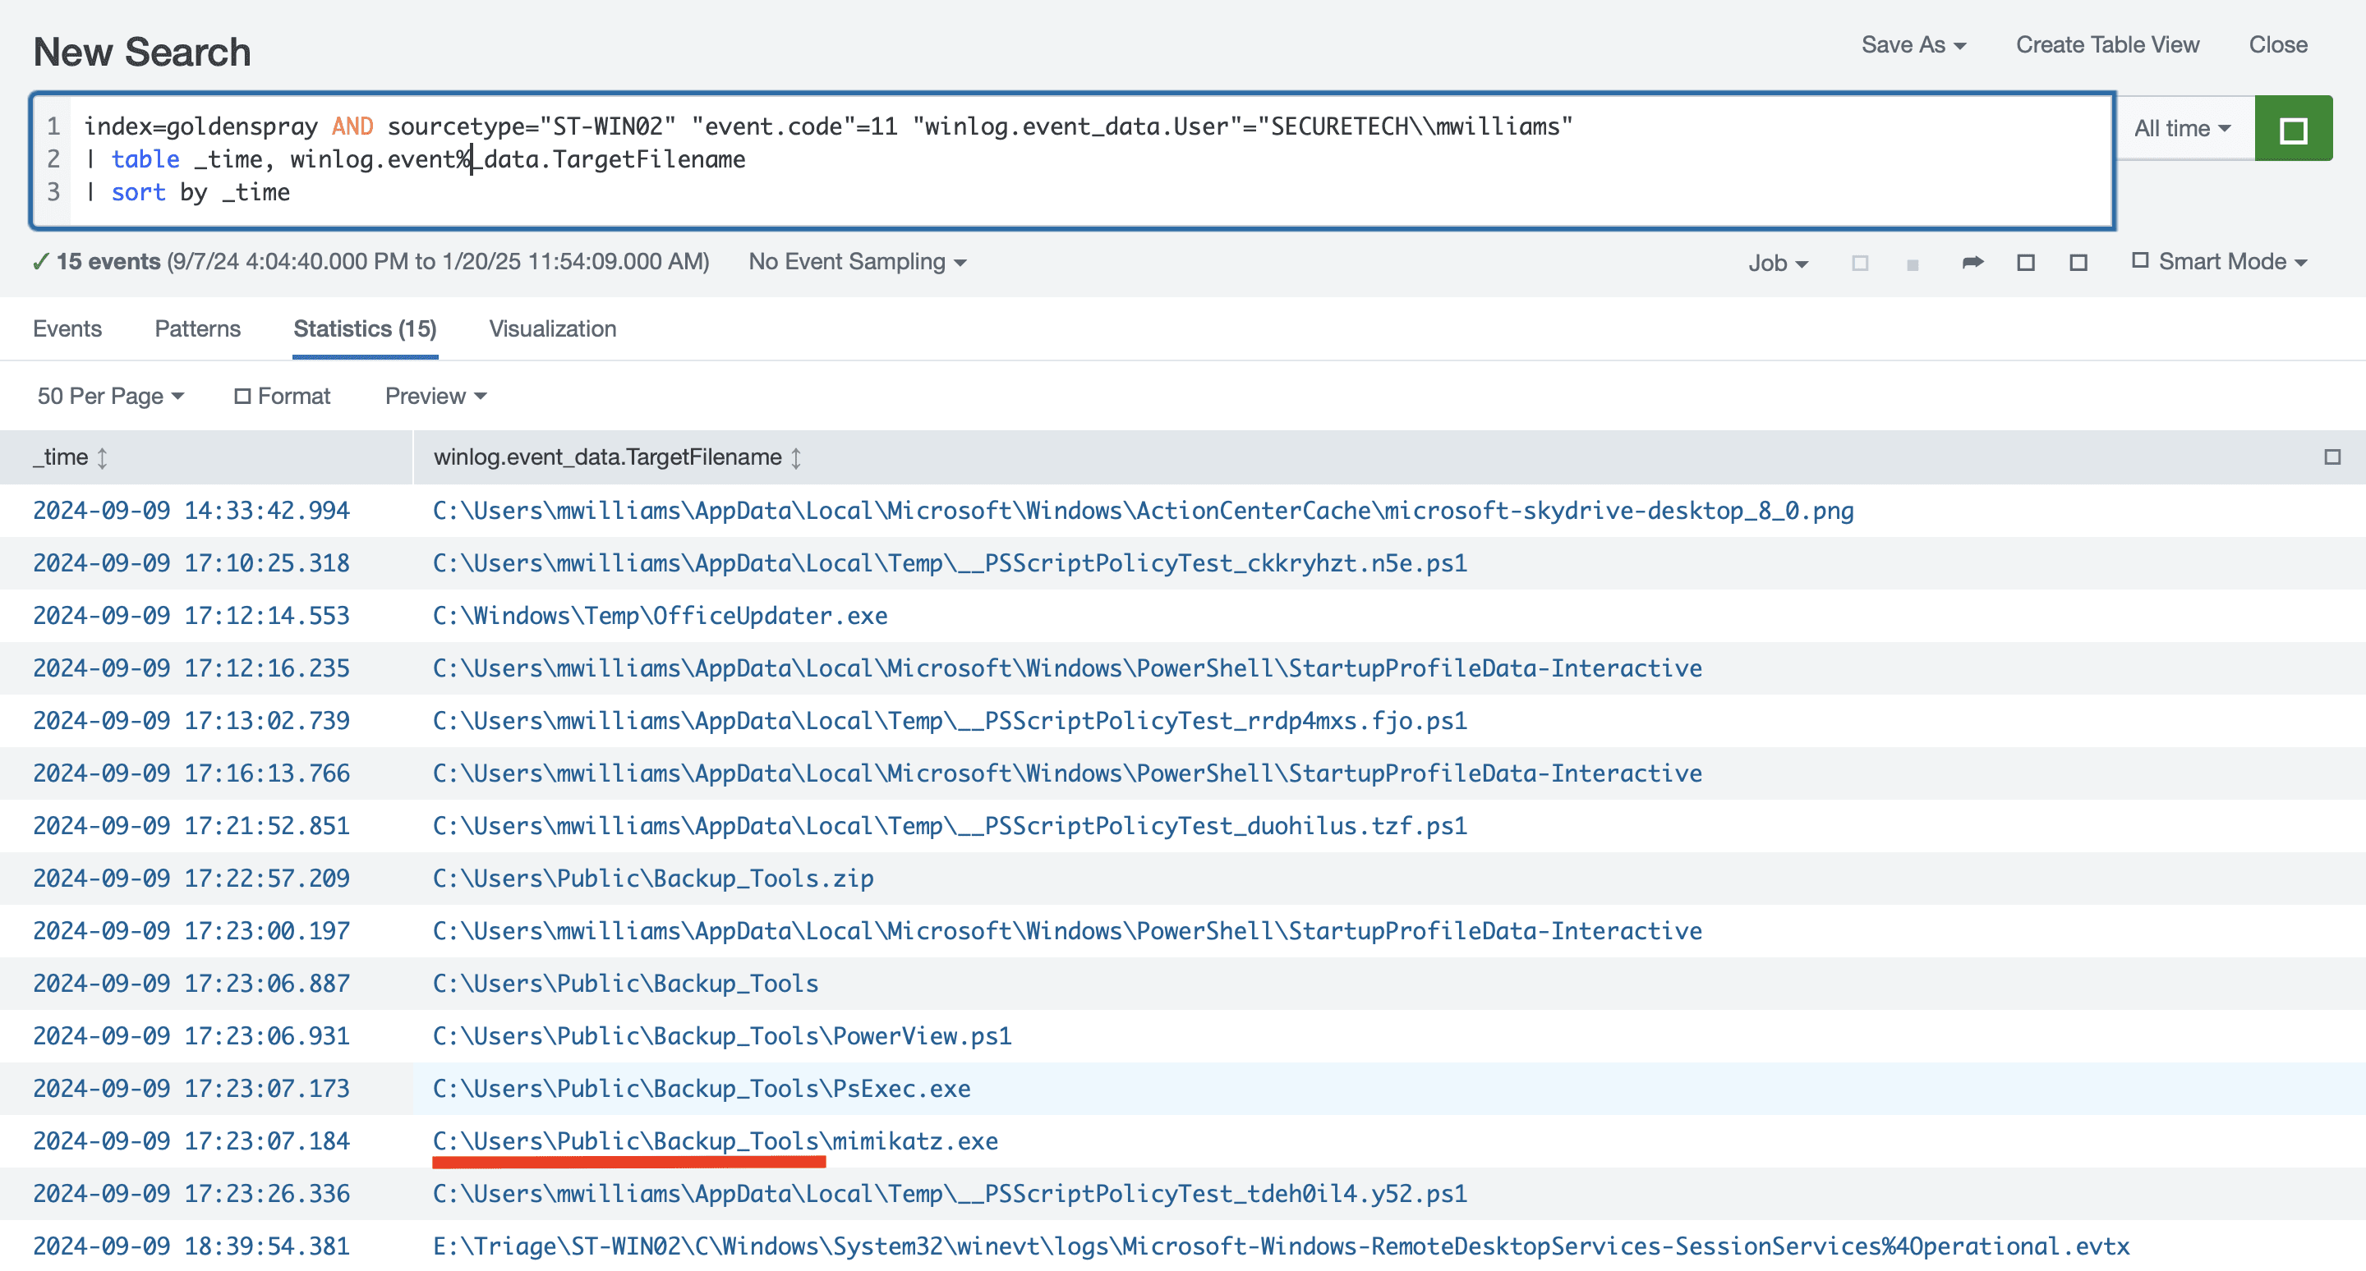Click timestamp 2024-09-09 17:22:57.209
Screen dimensions: 2366x1271
point(191,879)
